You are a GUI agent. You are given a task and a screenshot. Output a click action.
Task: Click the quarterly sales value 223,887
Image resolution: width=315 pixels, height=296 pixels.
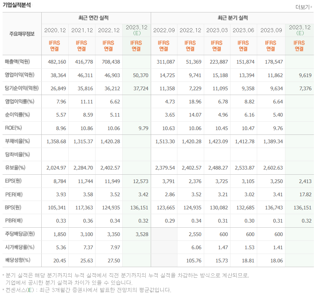pyautogui.click(x=219, y=62)
